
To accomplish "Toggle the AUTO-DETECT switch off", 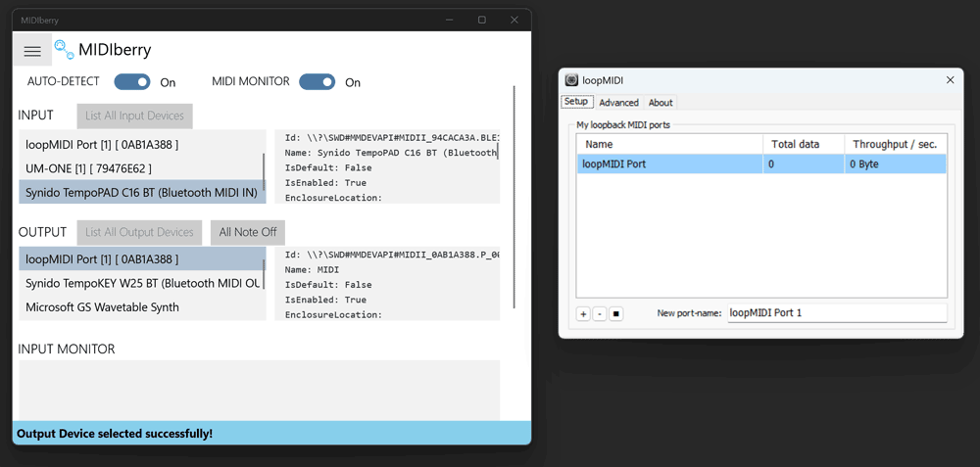I will point(132,82).
